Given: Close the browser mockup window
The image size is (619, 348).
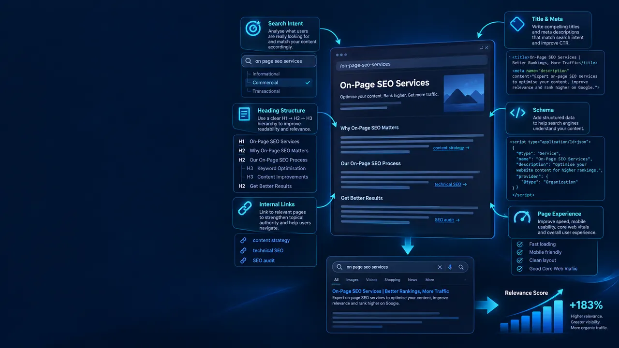Looking at the screenshot, I should [486, 48].
